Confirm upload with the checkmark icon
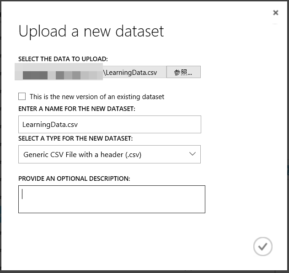Viewport: 289px width, 273px height. [262, 247]
